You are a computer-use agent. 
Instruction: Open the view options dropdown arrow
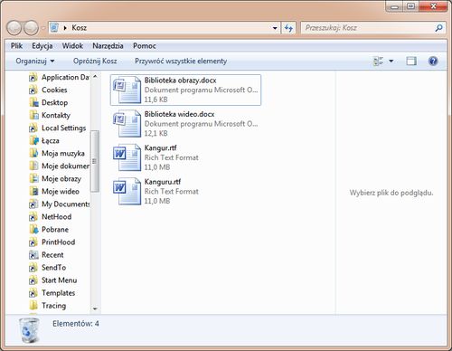pos(391,62)
